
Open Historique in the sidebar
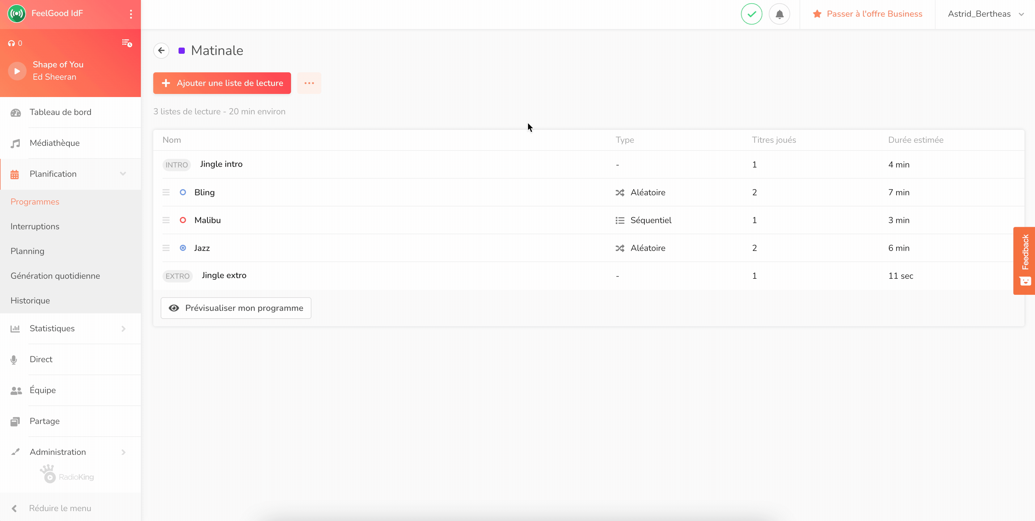click(x=30, y=301)
